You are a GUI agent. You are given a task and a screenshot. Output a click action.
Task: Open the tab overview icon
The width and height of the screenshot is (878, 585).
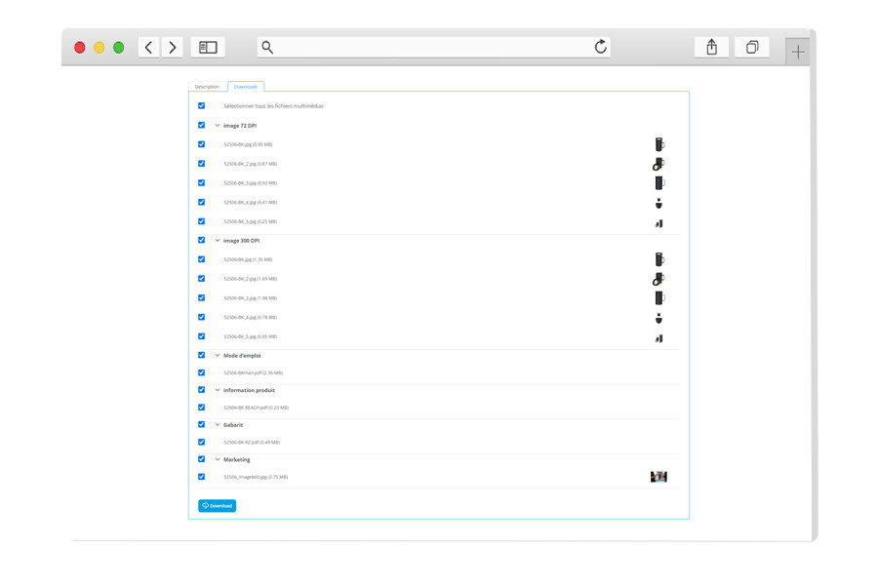(751, 46)
